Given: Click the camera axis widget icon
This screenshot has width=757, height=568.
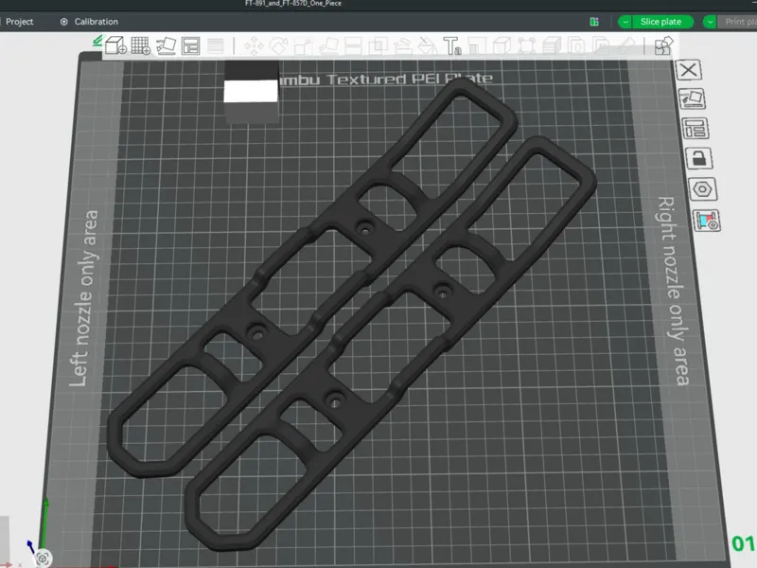Looking at the screenshot, I should point(43,559).
